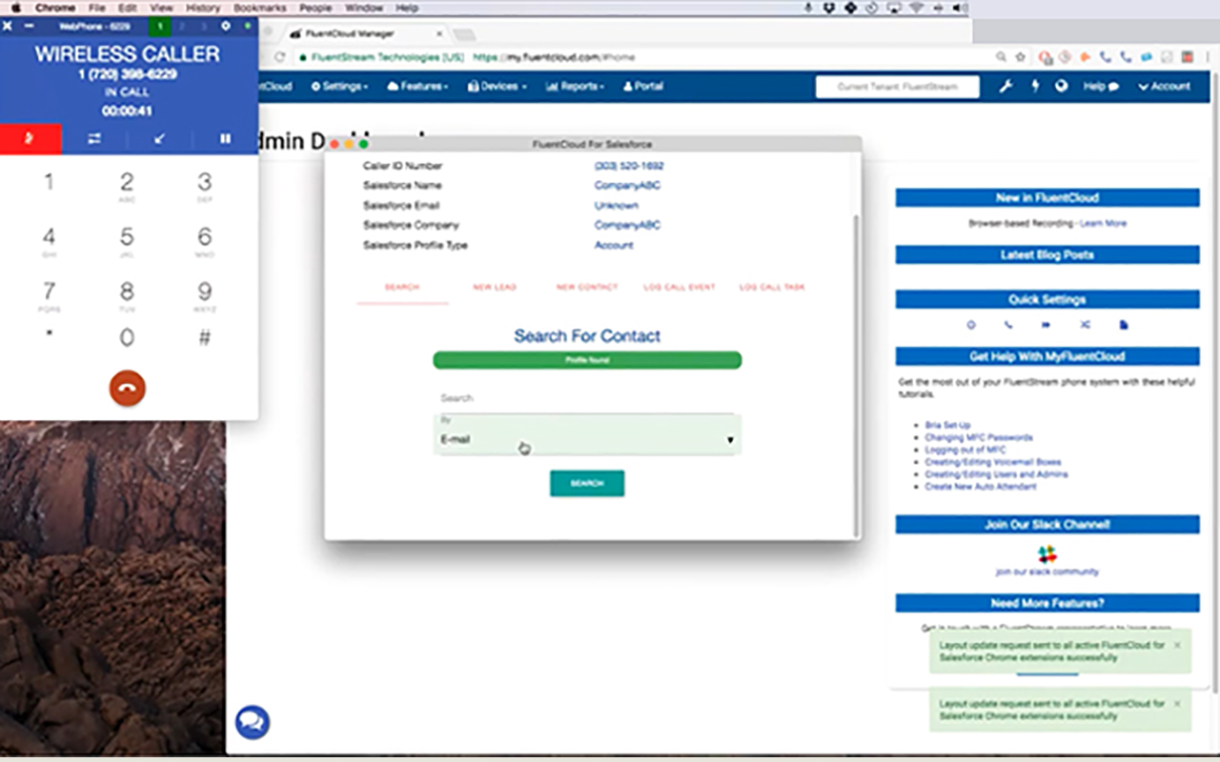Click the diagonal arrow icon in WebPhone call controls
The image size is (1220, 762).
[x=159, y=139]
